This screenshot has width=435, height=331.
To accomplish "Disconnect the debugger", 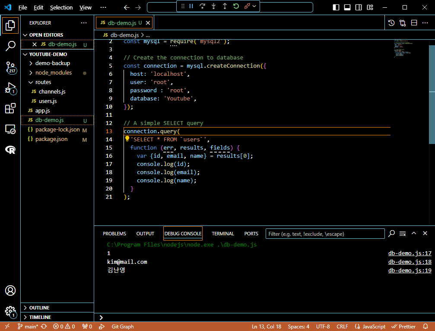I will click(x=247, y=6).
